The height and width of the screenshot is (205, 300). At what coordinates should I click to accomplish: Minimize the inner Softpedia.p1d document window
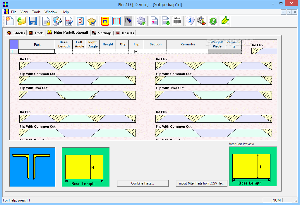click(283, 12)
